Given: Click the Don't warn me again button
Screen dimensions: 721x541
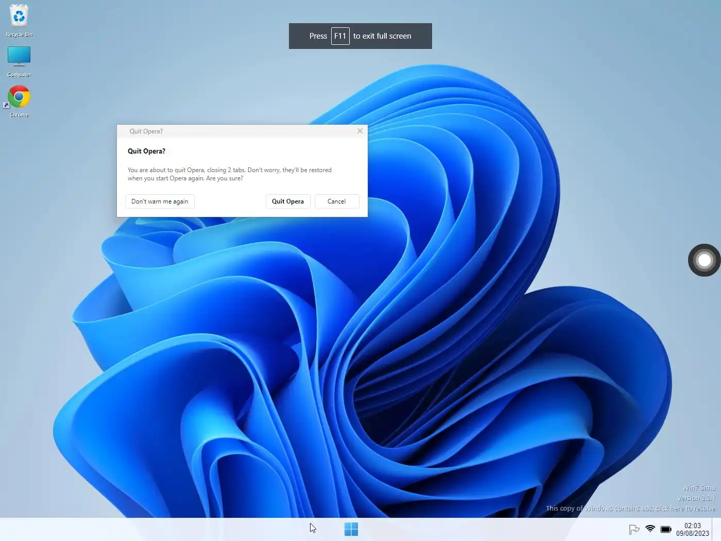Looking at the screenshot, I should pos(160,201).
